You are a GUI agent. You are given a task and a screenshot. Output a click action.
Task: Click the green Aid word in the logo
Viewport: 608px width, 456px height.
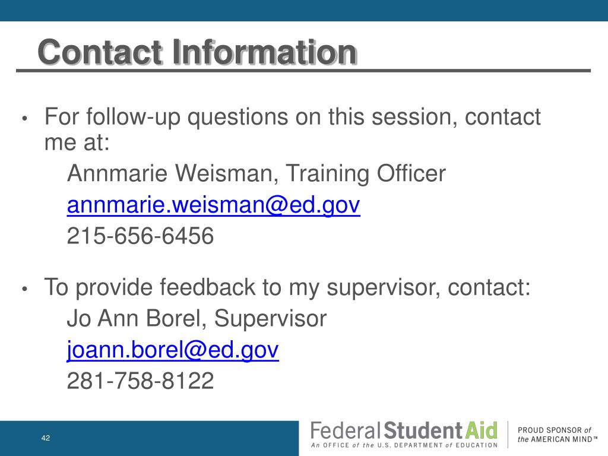(x=481, y=430)
